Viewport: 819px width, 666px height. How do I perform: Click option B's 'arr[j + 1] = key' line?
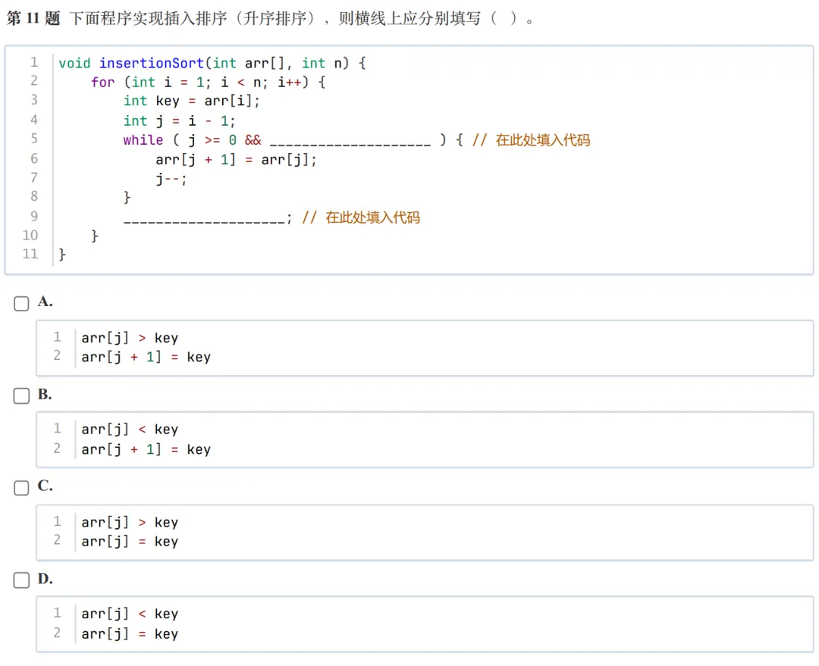tap(146, 449)
